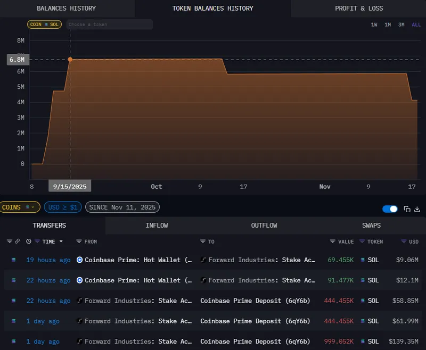Click the clock icon in the transfers header
This screenshot has width=426, height=350.
(29, 241)
